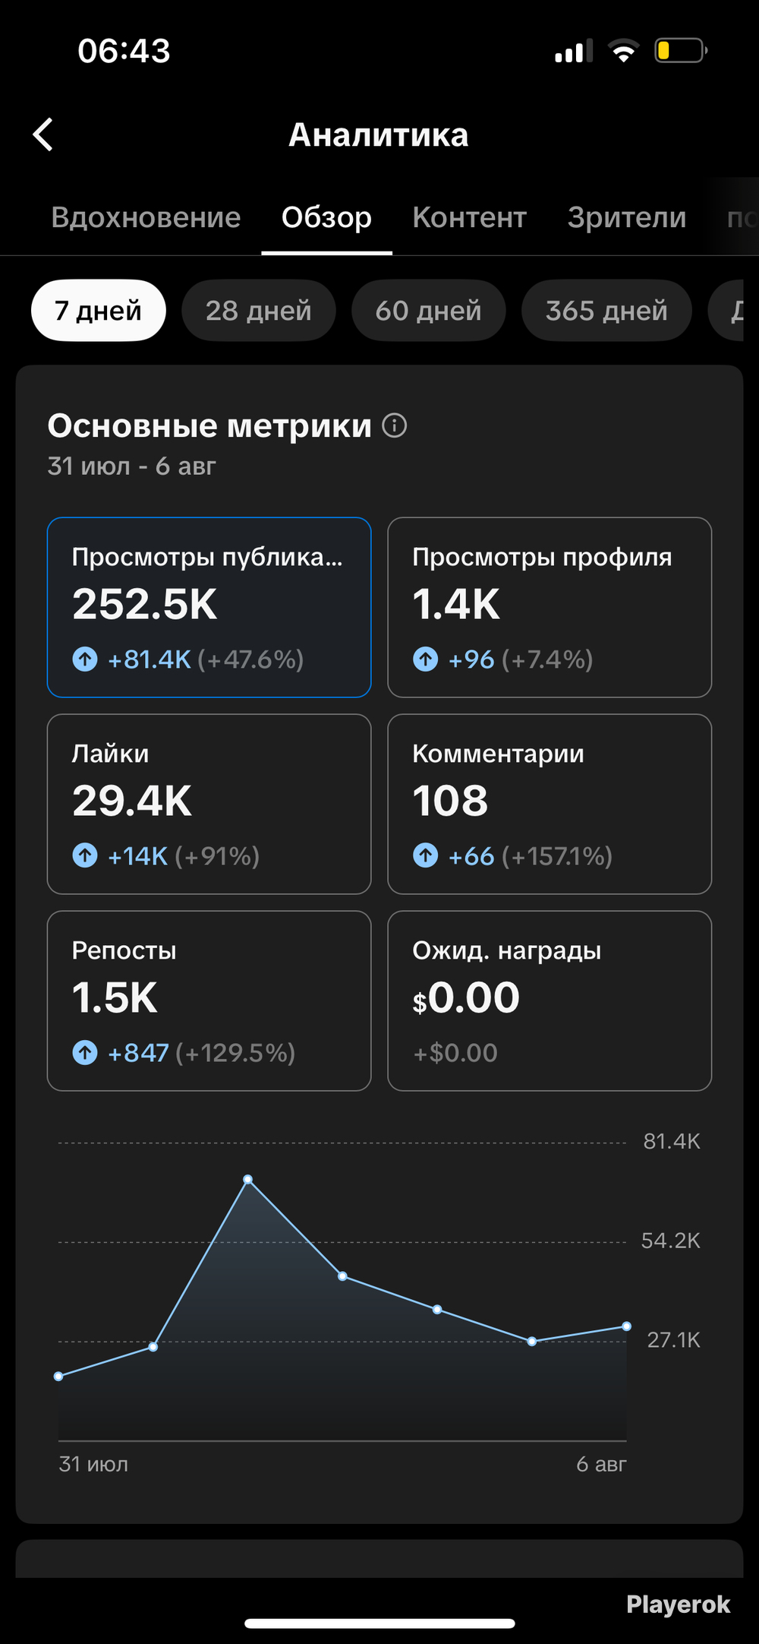Tap the up-arrow icon in Просмотры профиля card
759x1644 pixels.
tap(426, 659)
